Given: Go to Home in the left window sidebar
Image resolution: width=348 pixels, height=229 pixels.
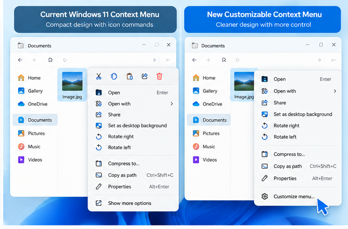Looking at the screenshot, I should click(x=34, y=78).
